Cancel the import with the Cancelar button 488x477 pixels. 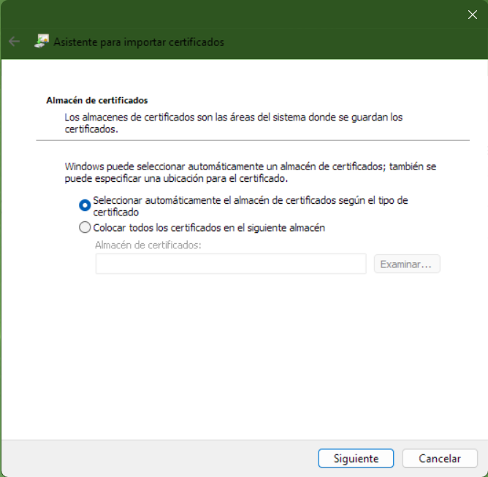point(439,459)
